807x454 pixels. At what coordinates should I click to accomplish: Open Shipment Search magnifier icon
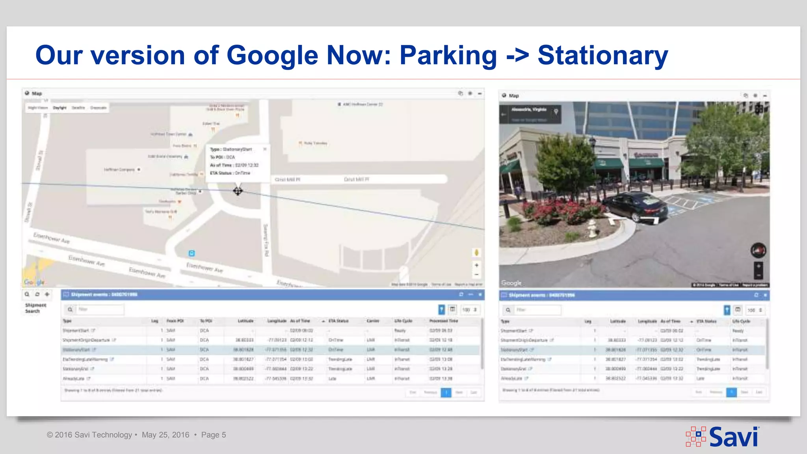[x=27, y=294]
